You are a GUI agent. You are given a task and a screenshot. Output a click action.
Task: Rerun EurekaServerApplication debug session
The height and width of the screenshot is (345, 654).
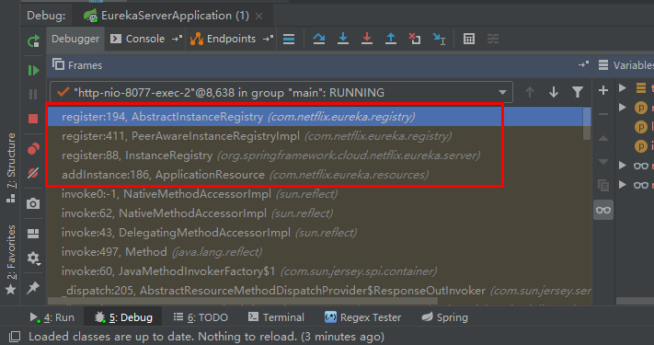33,40
